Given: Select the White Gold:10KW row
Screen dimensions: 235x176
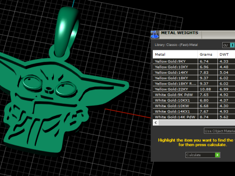Looking at the screenshot, I should 194,106.
